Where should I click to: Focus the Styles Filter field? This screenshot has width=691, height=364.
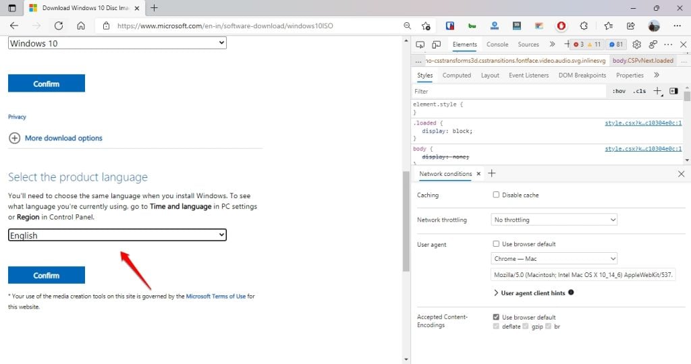pos(509,91)
